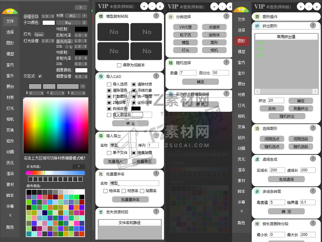Viewport: 322px width, 242px height.
Task: Click the 多 icon beside 多线条转面
Action: click(x=257, y=192)
